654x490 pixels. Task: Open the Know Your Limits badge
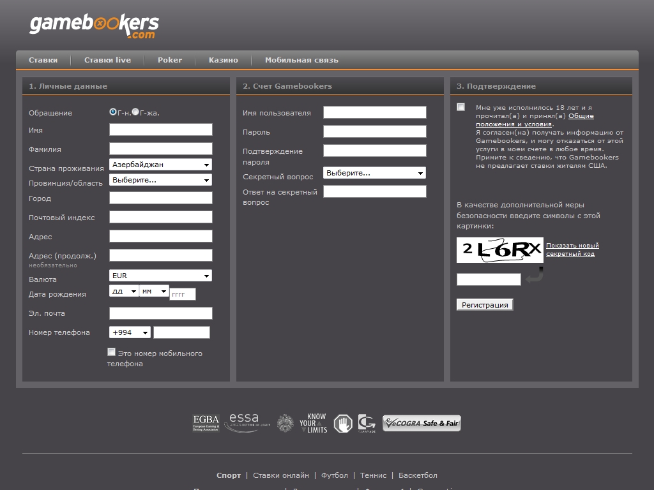pyautogui.click(x=313, y=423)
